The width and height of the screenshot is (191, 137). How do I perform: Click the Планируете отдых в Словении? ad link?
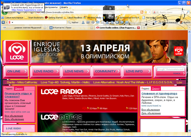click(x=18, y=95)
